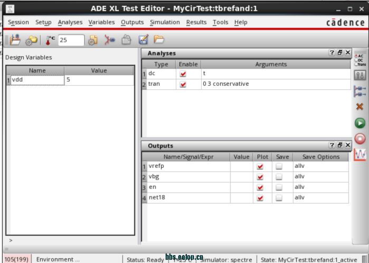Click the Save Options column header

pos(321,157)
